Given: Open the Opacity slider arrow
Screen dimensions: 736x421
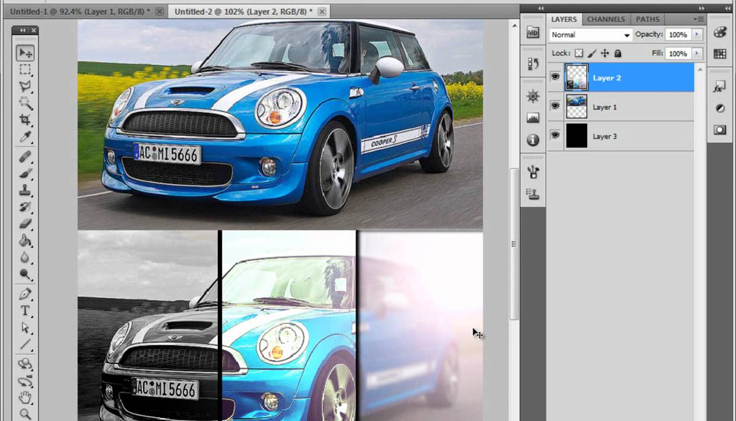Looking at the screenshot, I should tap(696, 34).
